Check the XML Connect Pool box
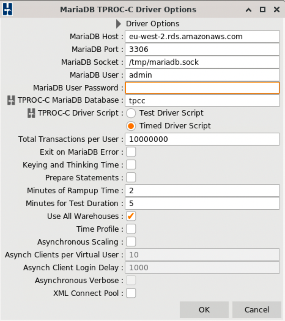Screen dimensions: 285x321 point(131,293)
